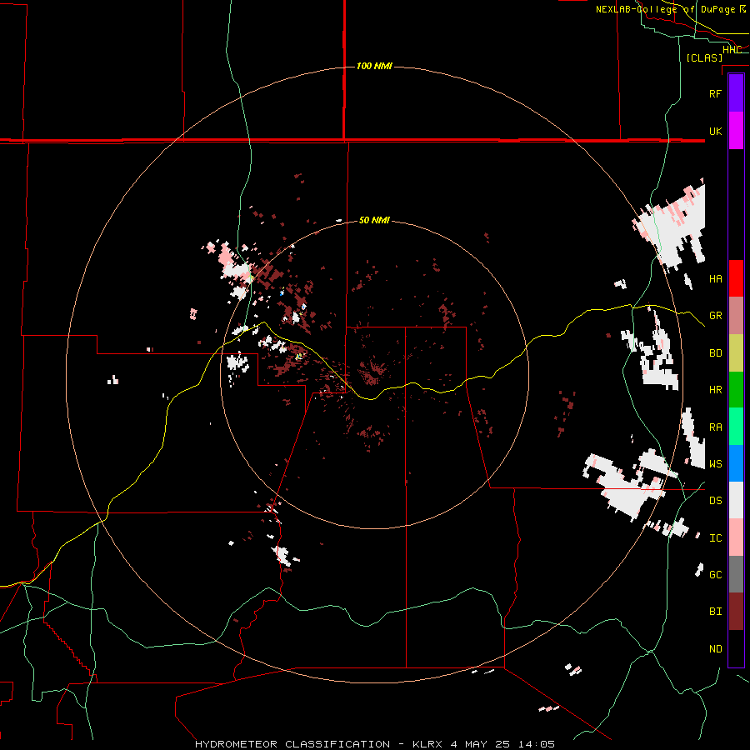Click the [CLAS] legend heading

pyautogui.click(x=704, y=57)
